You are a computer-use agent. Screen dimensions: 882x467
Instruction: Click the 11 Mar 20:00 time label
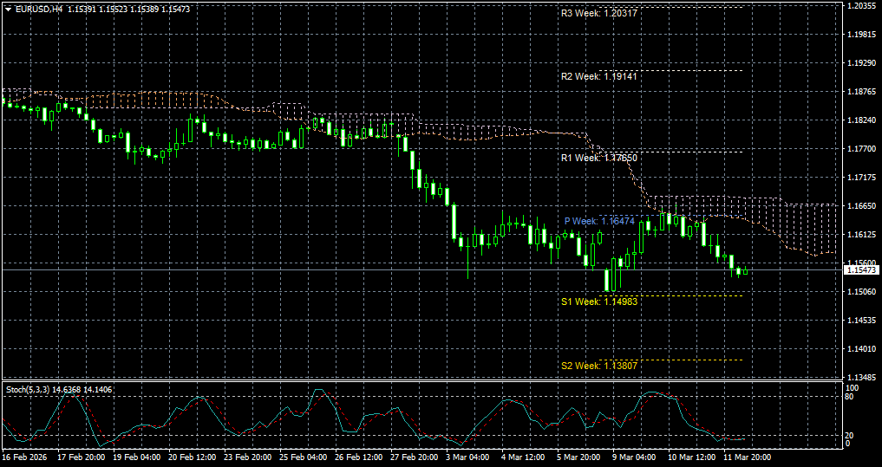748,457
